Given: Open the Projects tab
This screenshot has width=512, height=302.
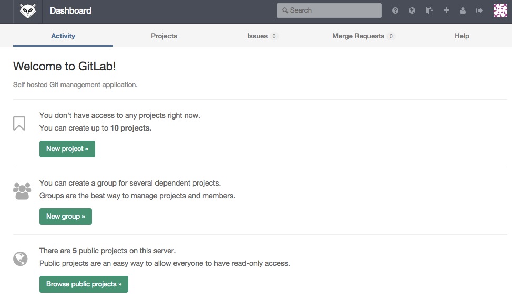Looking at the screenshot, I should click(x=164, y=36).
